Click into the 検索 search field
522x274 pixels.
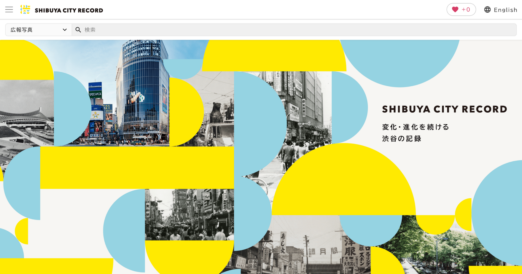point(294,30)
